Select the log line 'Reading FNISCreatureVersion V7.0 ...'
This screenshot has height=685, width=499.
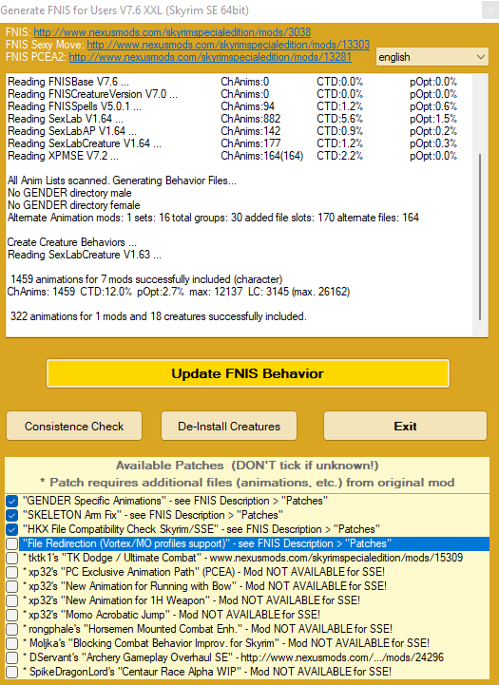pyautogui.click(x=92, y=94)
